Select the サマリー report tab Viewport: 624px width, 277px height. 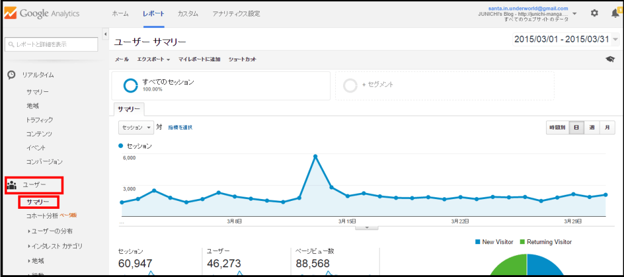(x=129, y=109)
